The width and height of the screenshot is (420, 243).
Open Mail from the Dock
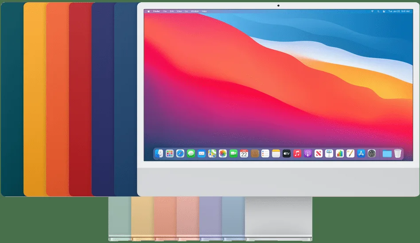tap(202, 153)
